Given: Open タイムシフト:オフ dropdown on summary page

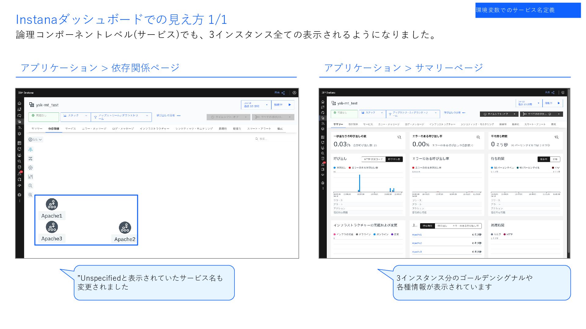Looking at the screenshot, I should (499, 114).
